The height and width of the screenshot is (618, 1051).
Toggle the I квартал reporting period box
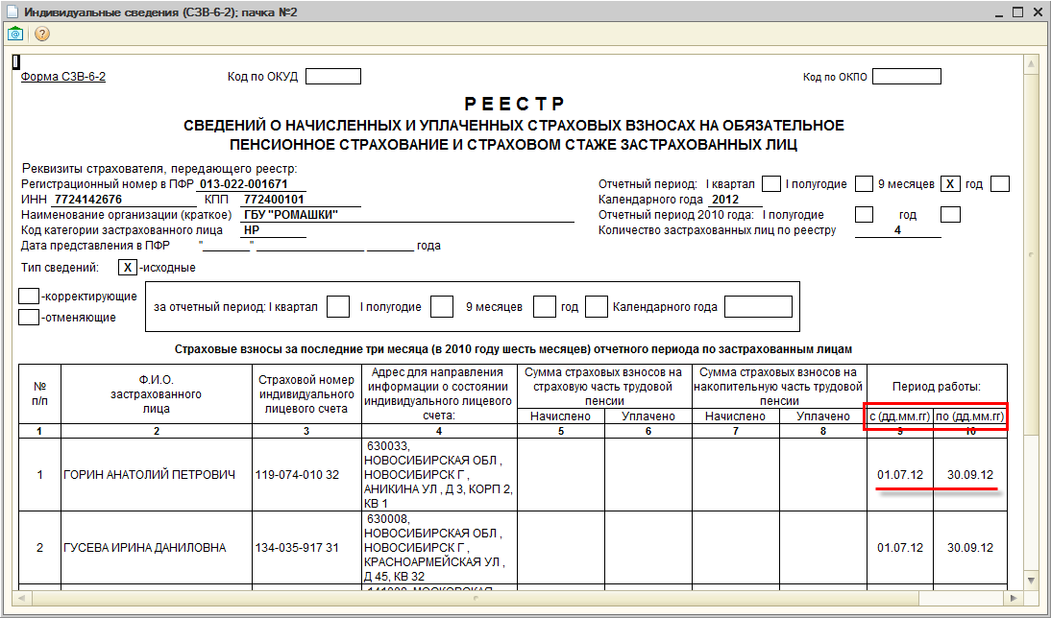click(771, 183)
